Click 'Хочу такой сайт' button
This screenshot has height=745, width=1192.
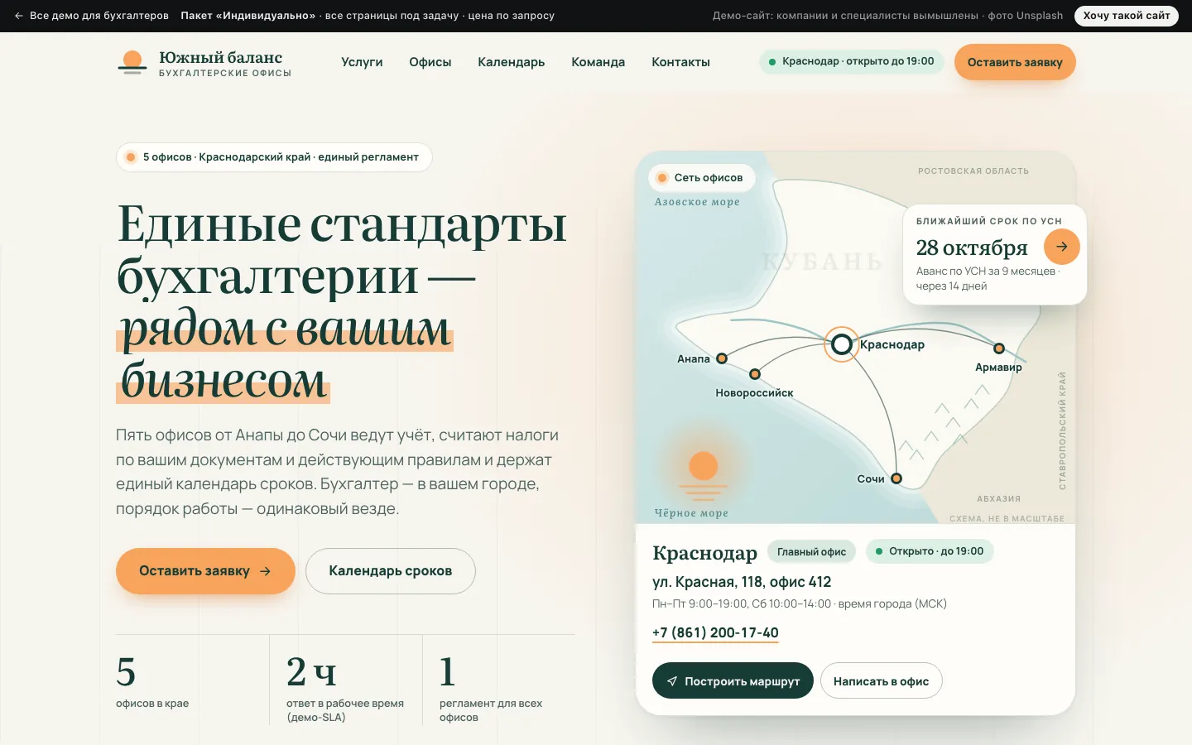click(x=1127, y=16)
